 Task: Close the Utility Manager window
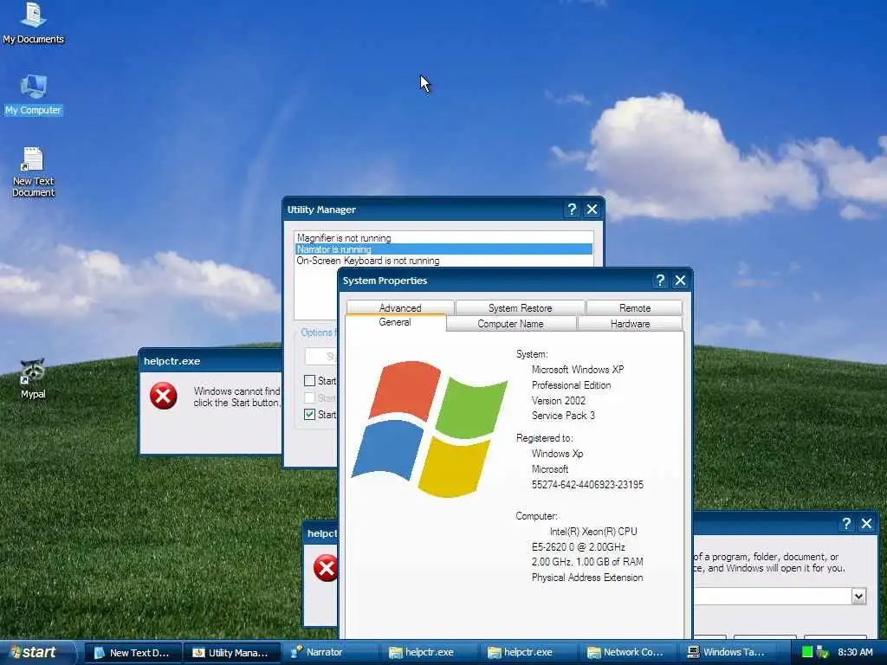(x=592, y=210)
